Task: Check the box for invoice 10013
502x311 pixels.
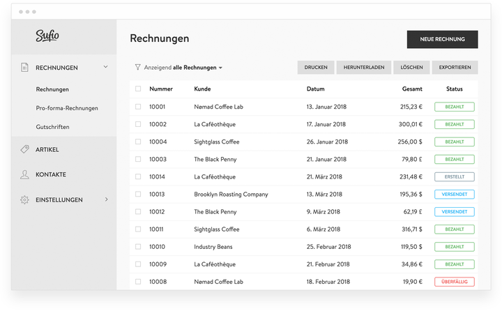Action: (x=138, y=195)
